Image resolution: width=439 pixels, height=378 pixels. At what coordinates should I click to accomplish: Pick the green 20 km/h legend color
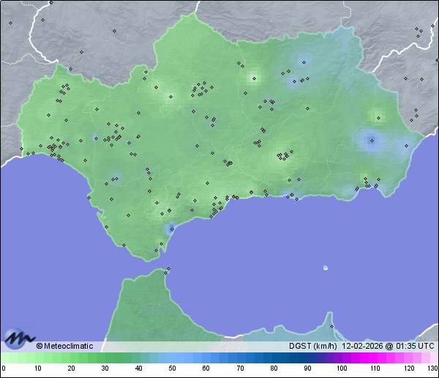point(71,358)
